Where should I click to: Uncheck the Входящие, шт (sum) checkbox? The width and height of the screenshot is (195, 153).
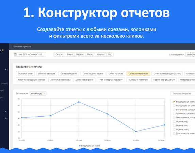174,102
